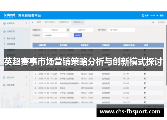Viewport: 167px width, 120px height.
Task: Expand the 日志查看 menu chevron
Action: 26,85
